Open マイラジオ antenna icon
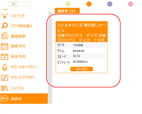 click(x=5, y=16)
